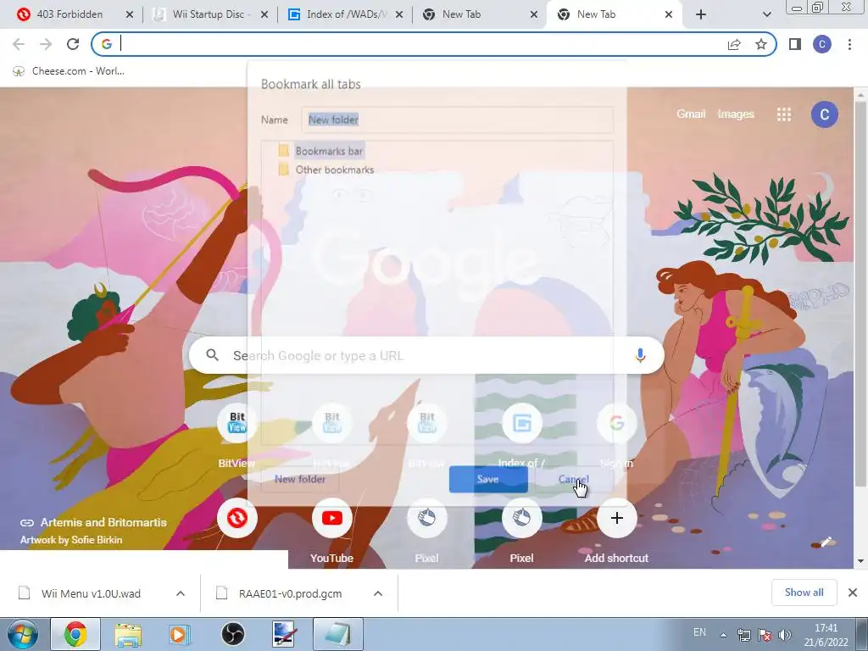Click the Search Google or type a URL box
The image size is (868, 651).
click(426, 355)
